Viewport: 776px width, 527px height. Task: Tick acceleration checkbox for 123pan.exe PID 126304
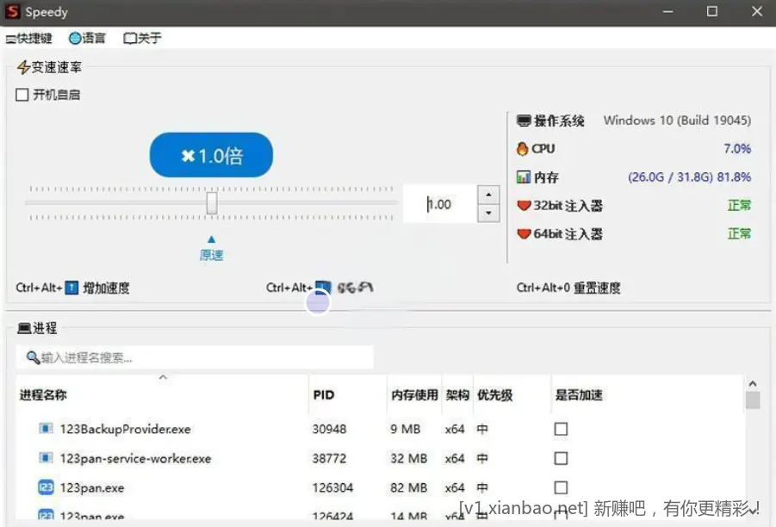tap(561, 487)
